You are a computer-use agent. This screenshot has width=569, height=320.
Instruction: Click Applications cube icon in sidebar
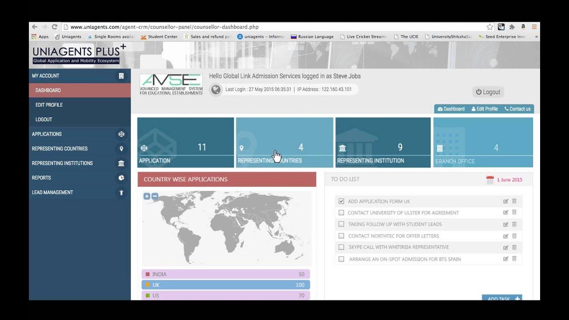[121, 134]
